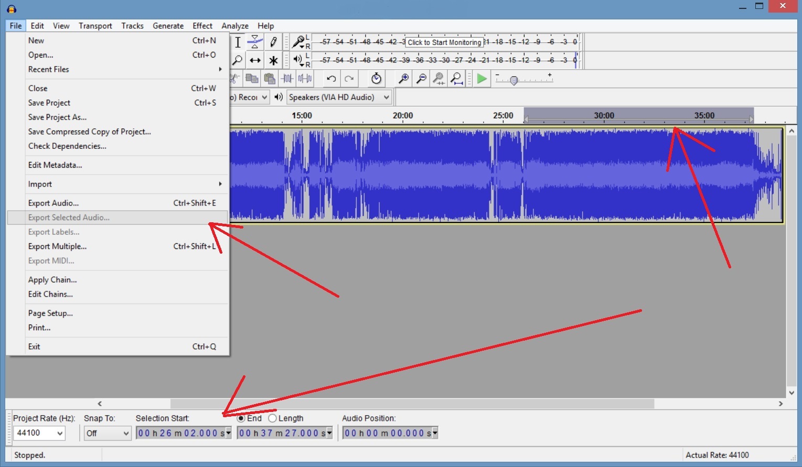This screenshot has height=467, width=802.
Task: Select the Length radio button
Action: click(x=272, y=418)
